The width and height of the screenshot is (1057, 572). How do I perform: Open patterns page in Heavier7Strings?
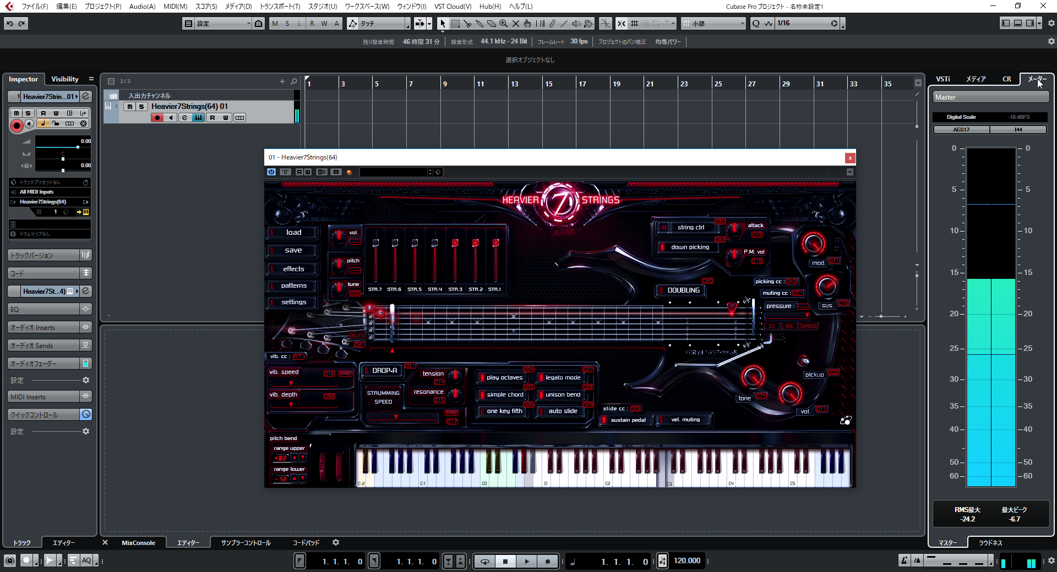pyautogui.click(x=293, y=285)
